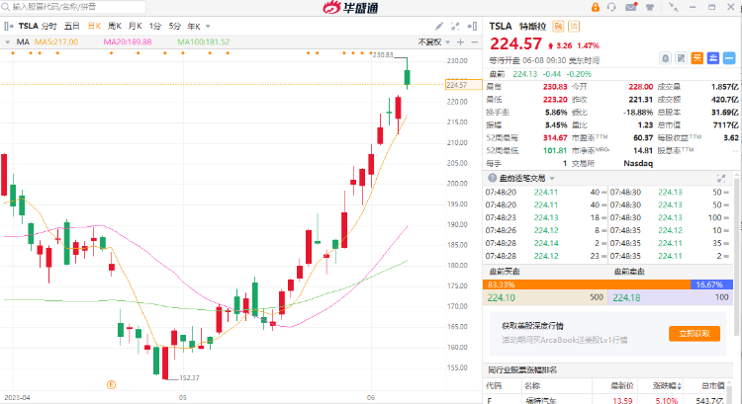Click the 52周最高 value 314.67
The height and width of the screenshot is (404, 742).
(555, 137)
